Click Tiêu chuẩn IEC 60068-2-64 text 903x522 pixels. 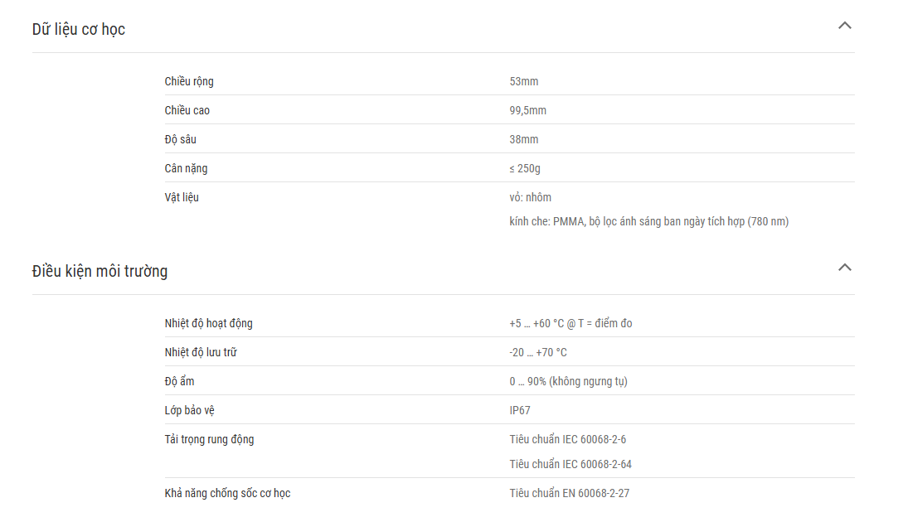coord(570,464)
